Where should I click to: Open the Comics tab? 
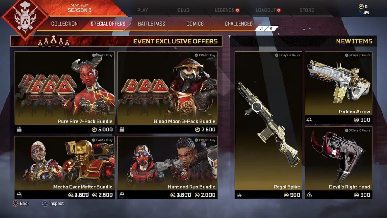point(195,24)
